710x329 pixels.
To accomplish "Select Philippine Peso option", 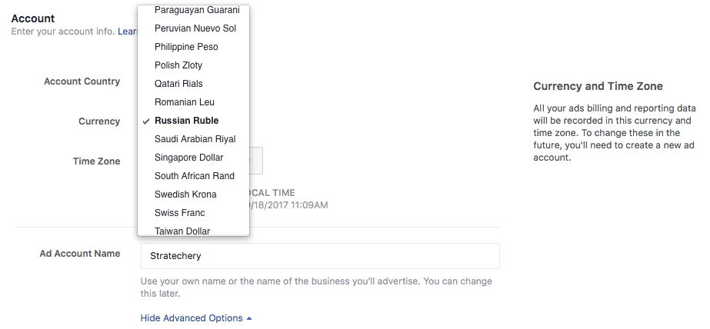I will pyautogui.click(x=186, y=47).
